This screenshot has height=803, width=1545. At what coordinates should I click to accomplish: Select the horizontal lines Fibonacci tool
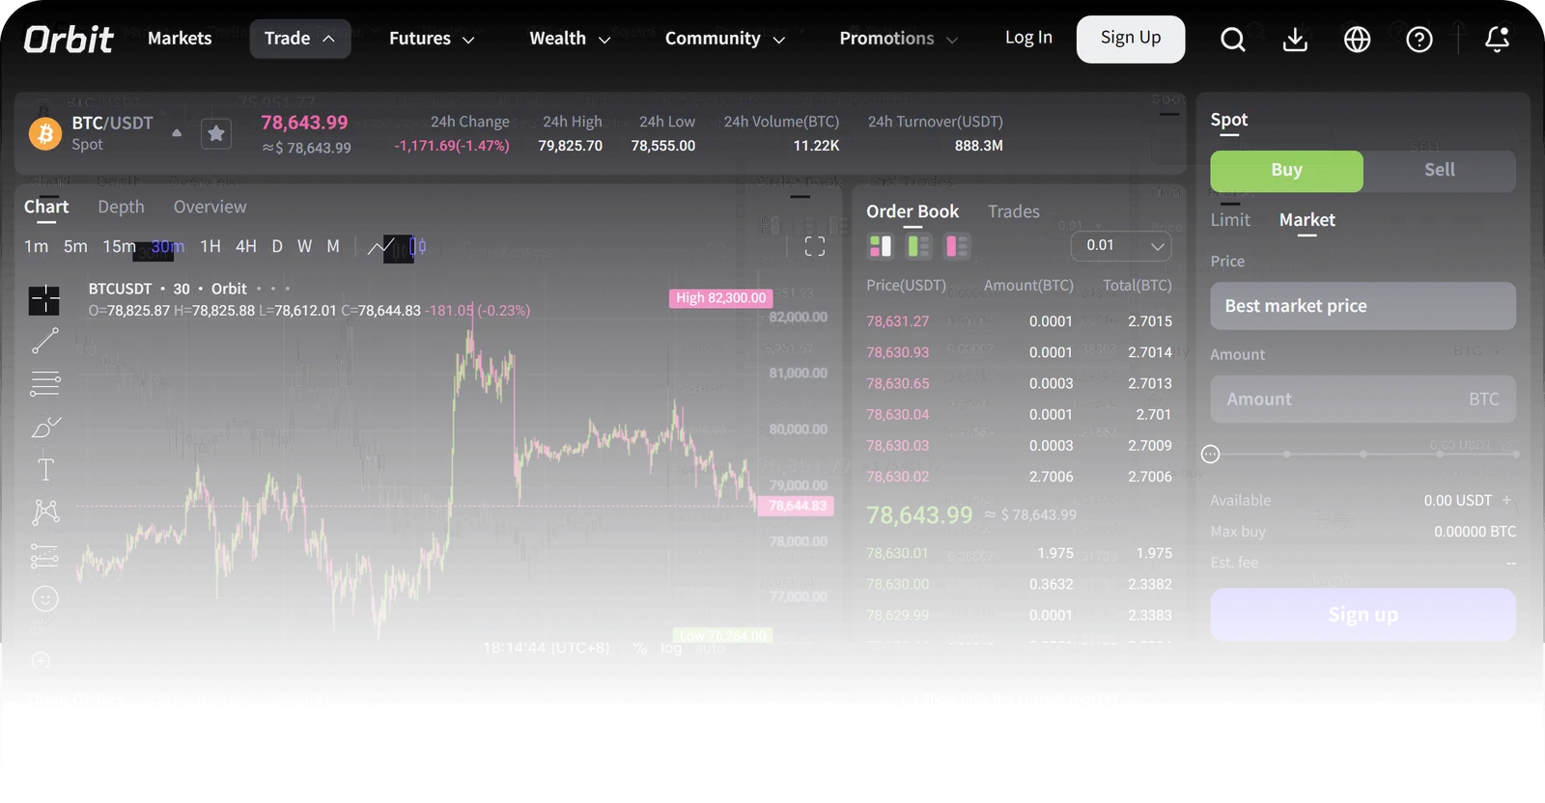click(x=45, y=383)
